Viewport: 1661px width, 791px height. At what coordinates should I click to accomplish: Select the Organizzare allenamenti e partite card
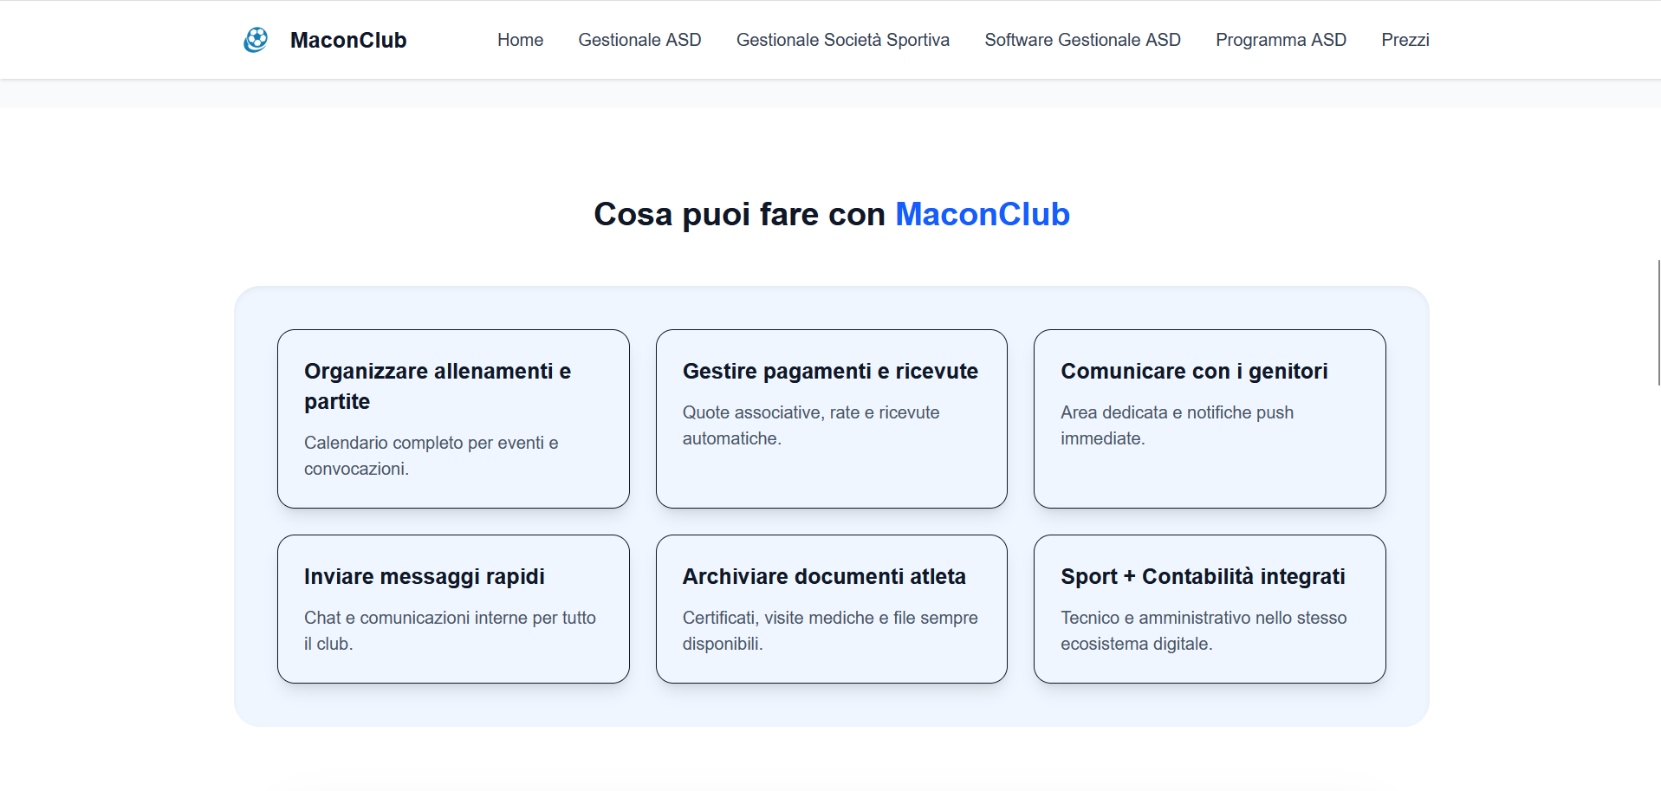pos(453,418)
